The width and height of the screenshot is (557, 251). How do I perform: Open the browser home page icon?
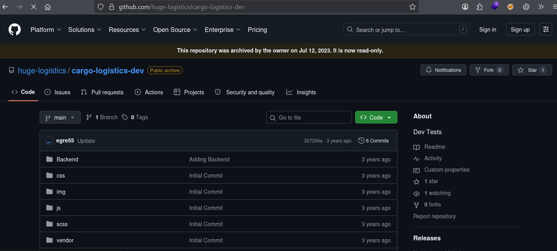tap(48, 7)
